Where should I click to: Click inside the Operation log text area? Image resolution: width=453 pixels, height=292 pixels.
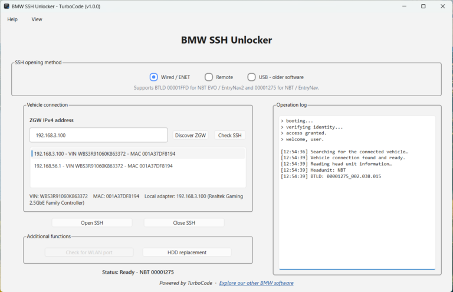point(357,192)
